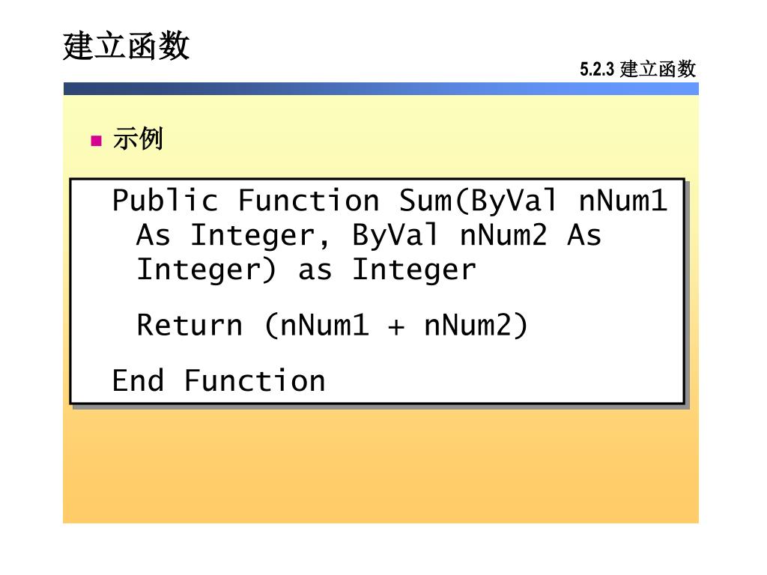The width and height of the screenshot is (767, 575).
Task: Click the lowercase 'as' in third code line
Action: 315,270
